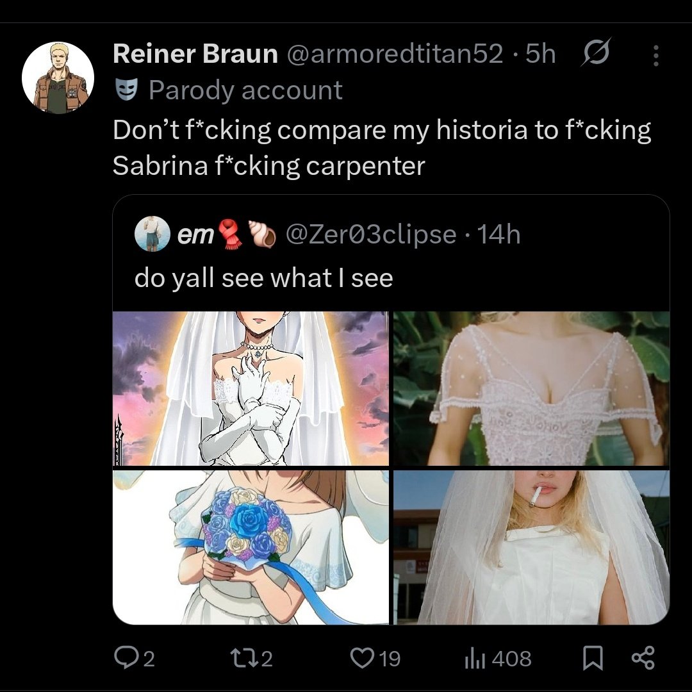692x692 pixels.
Task: Open Reiner Braun's profile avatar
Action: tap(58, 78)
